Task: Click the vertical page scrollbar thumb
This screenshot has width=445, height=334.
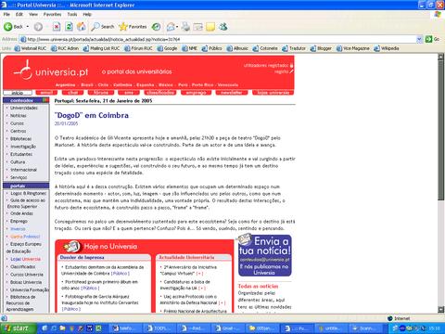Action: [441, 131]
